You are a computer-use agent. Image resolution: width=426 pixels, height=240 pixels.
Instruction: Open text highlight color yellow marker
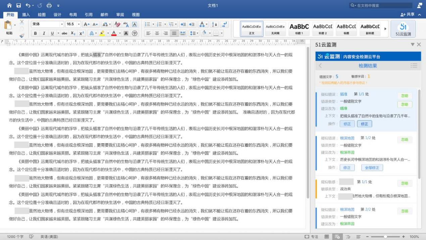[102, 33]
